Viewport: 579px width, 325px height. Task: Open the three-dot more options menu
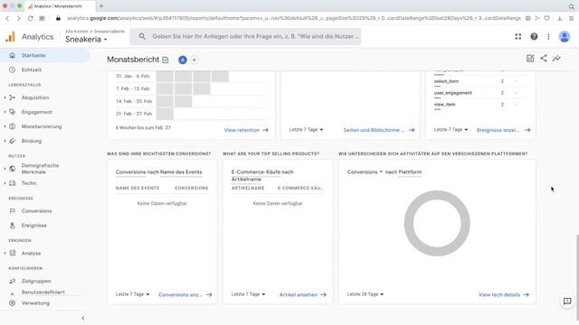[x=548, y=36]
